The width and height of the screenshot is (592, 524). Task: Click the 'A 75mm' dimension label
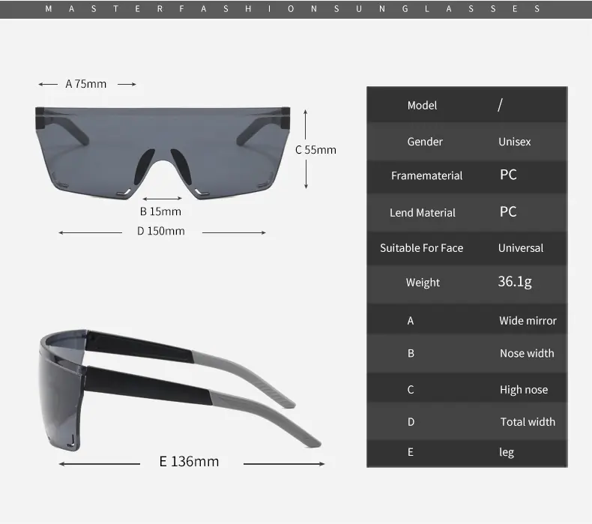tap(86, 84)
